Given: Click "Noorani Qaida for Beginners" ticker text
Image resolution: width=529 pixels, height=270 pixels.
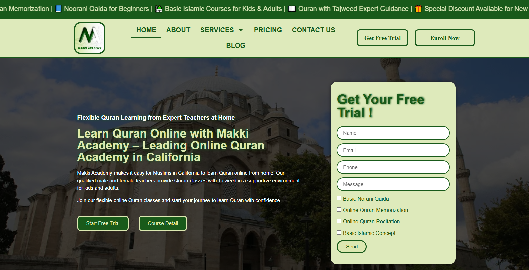Looking at the screenshot, I should tap(106, 9).
